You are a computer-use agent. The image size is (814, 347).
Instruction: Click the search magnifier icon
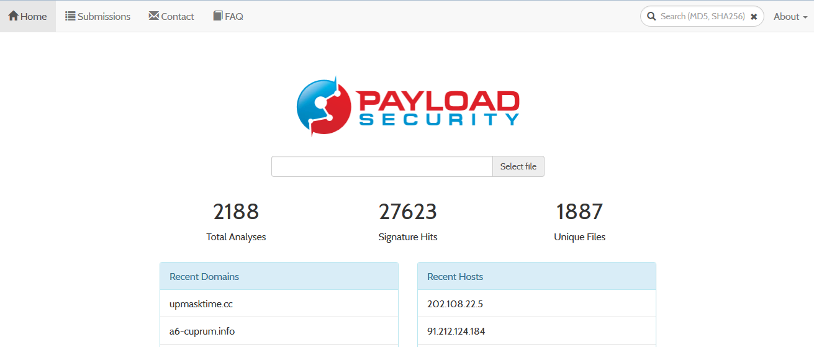pyautogui.click(x=651, y=17)
